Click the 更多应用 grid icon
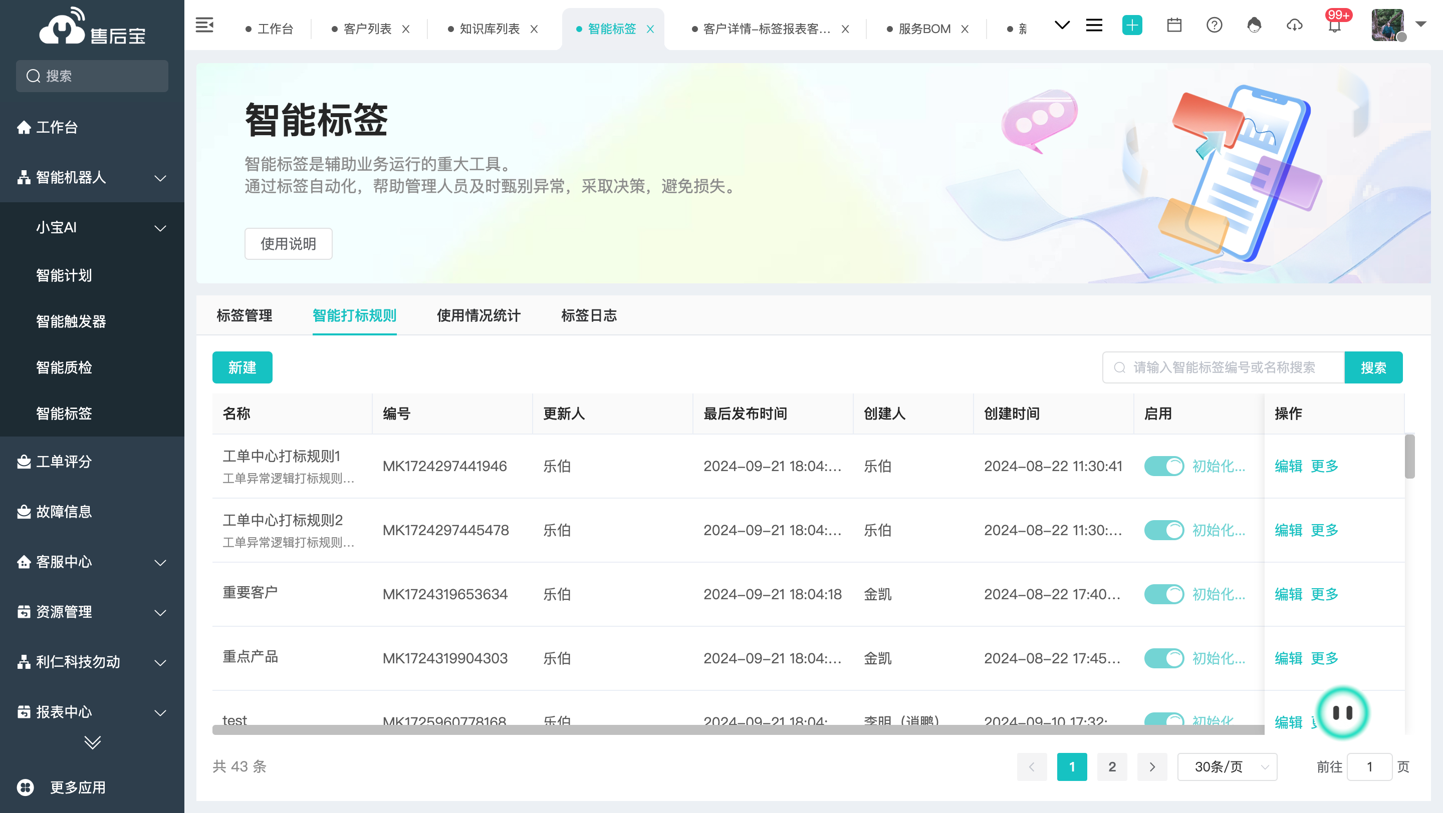Screen dimensions: 1443x813 coord(25,787)
